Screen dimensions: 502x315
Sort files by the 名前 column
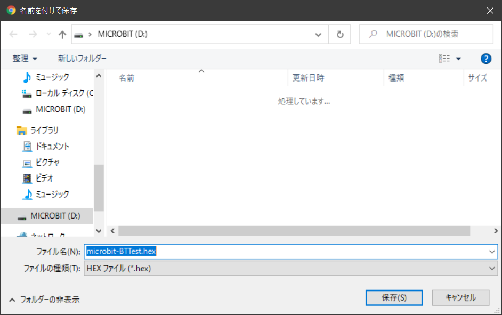pyautogui.click(x=126, y=77)
